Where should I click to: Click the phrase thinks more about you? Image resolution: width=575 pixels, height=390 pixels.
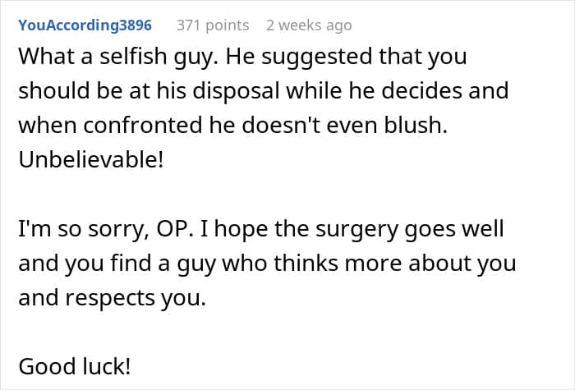(394, 264)
